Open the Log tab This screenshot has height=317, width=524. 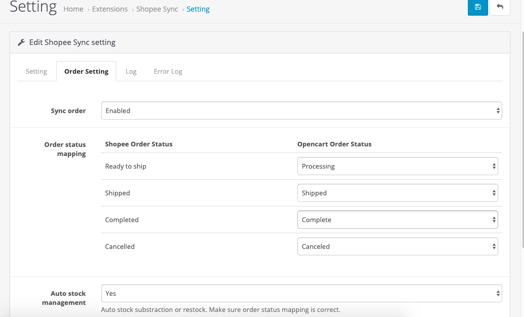click(x=131, y=71)
